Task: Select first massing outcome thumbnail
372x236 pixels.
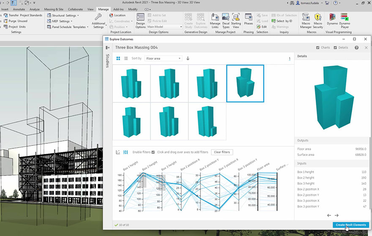Action: pos(131,83)
